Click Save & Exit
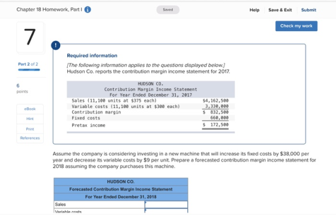Image resolution: width=336 pixels, height=216 pixels. click(x=280, y=10)
